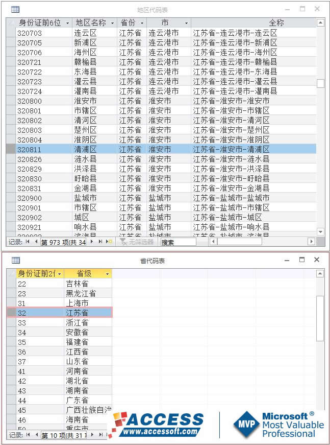This screenshot has width=330, height=445.
Task: Open 地区名称 column filter dropdown
Action: pos(113,23)
